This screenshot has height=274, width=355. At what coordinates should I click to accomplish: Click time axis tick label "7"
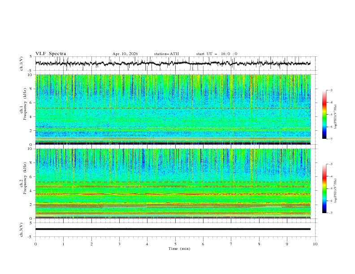231,244
